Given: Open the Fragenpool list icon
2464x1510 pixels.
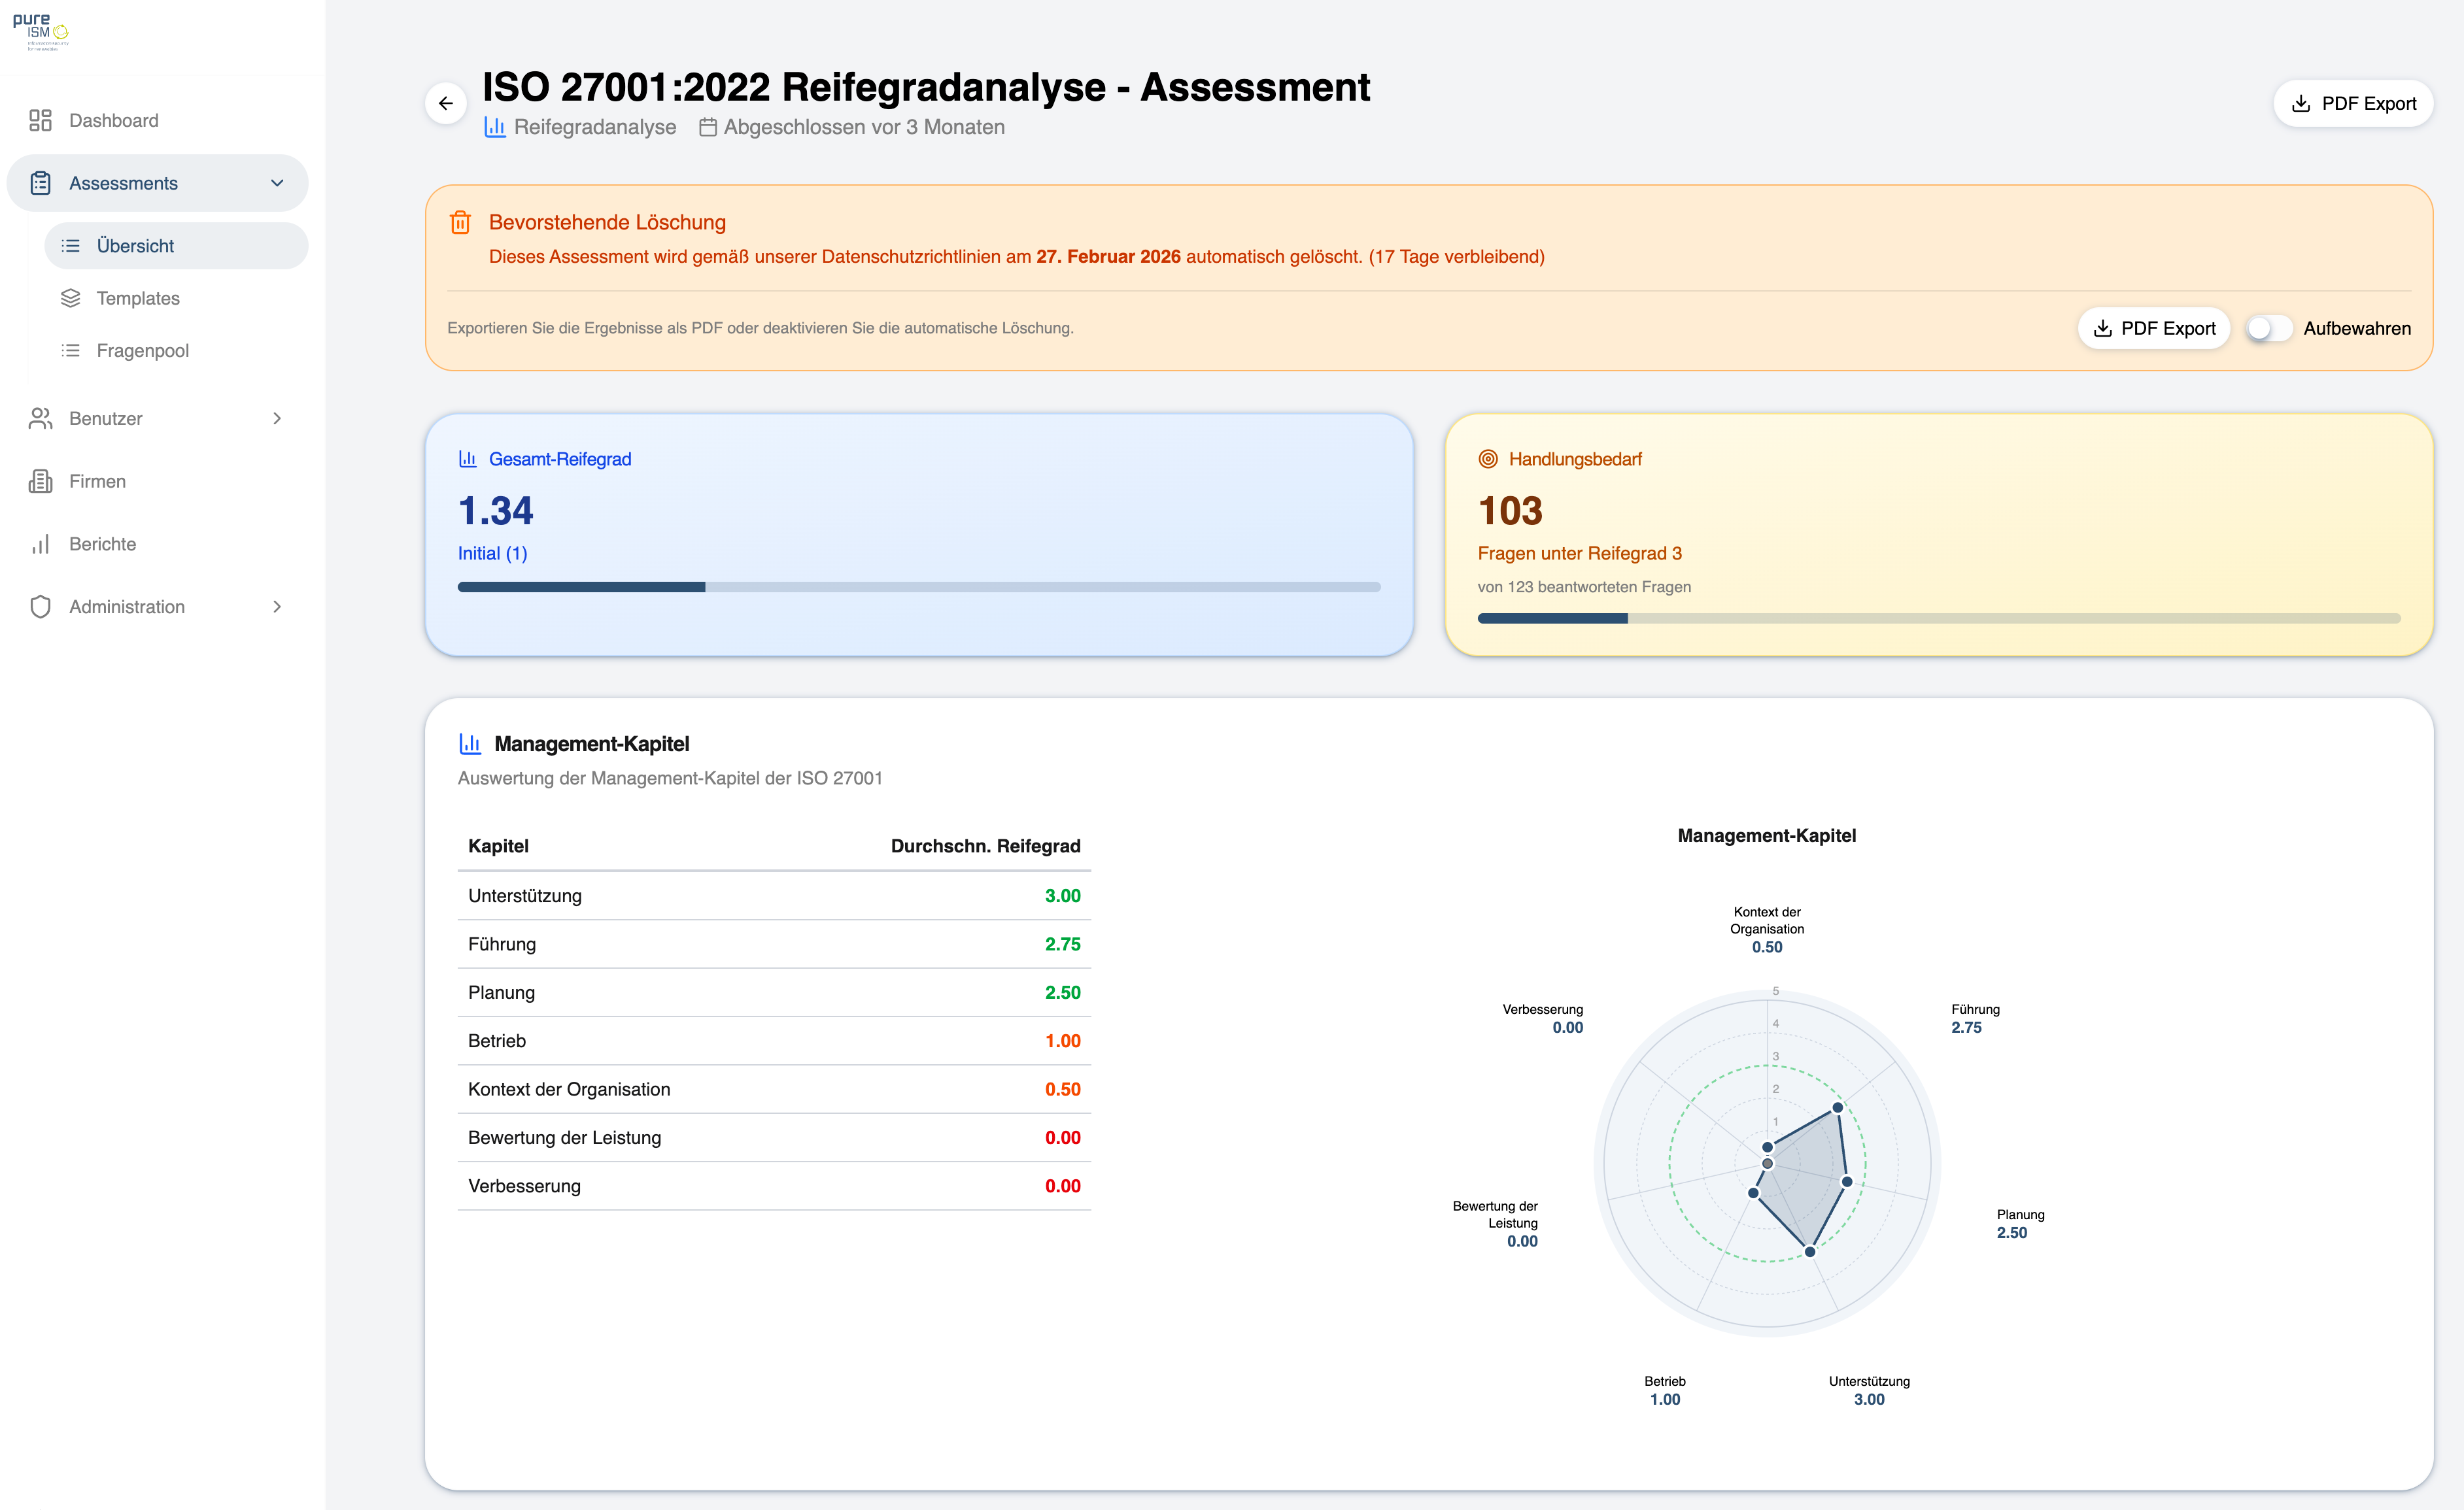Looking at the screenshot, I should tap(71, 350).
